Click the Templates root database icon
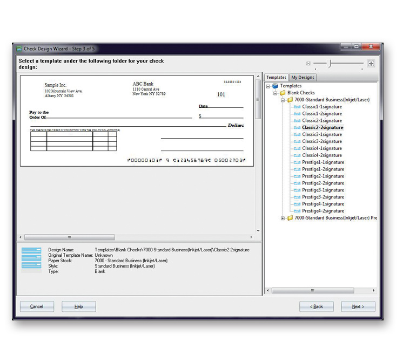The height and width of the screenshot is (342, 403). [275, 86]
